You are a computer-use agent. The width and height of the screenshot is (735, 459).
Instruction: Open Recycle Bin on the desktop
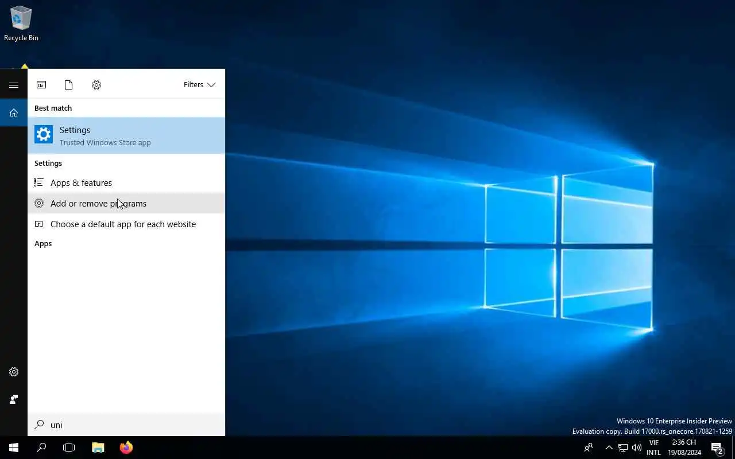click(x=21, y=24)
